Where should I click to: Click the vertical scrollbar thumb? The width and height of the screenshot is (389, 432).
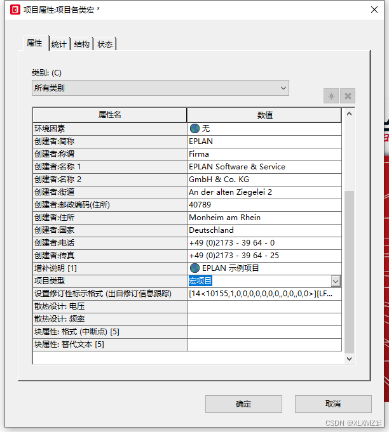pos(349,272)
